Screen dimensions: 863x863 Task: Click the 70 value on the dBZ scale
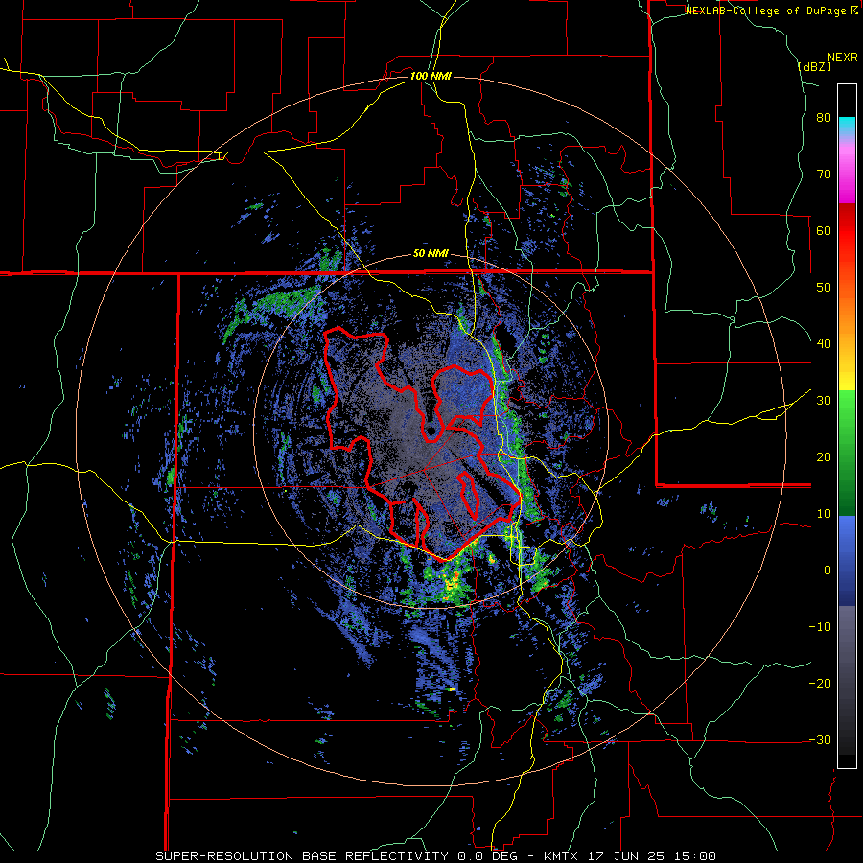click(824, 175)
